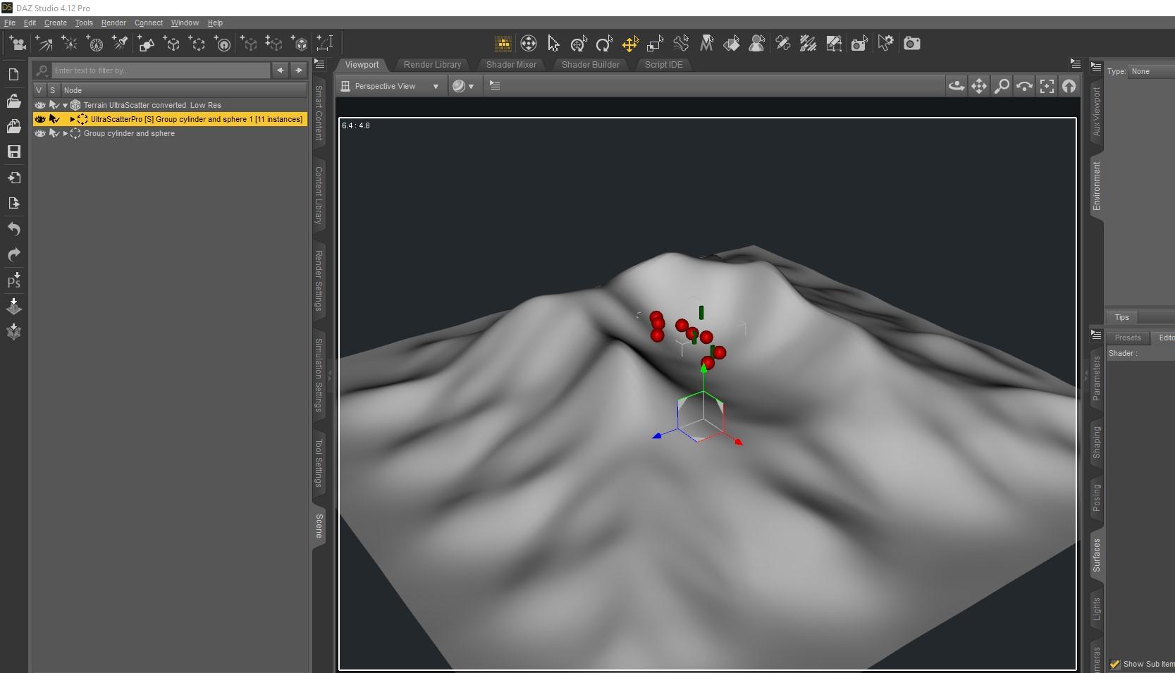Open the Tips section
The width and height of the screenshot is (1175, 673).
click(x=1122, y=317)
